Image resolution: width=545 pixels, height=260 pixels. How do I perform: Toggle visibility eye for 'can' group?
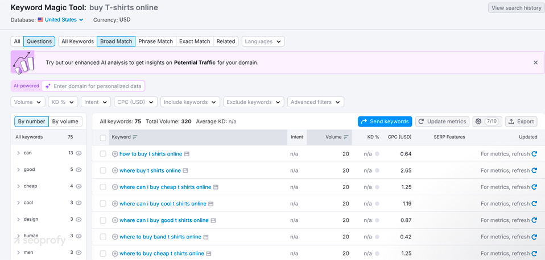tap(79, 153)
